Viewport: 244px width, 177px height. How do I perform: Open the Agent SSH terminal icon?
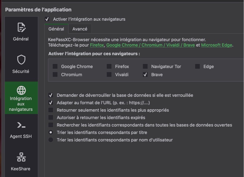[x=21, y=125]
